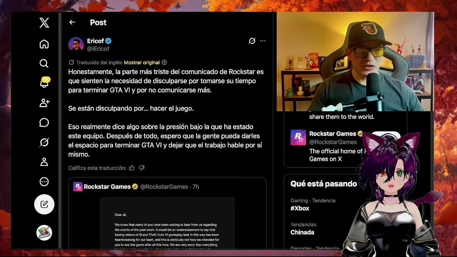Click the '7h' timestamp on quoted post
The height and width of the screenshot is (257, 457).
click(x=196, y=187)
